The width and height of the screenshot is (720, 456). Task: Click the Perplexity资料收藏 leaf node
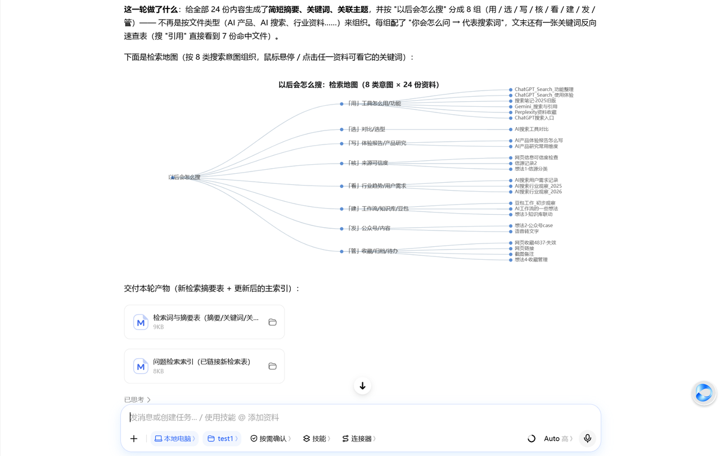(533, 112)
